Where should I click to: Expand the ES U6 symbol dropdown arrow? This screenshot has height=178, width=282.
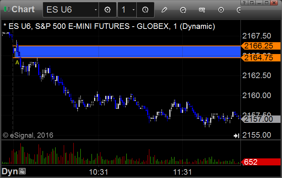point(96,10)
